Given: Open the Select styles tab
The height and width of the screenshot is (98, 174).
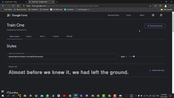Looking at the screenshot, I should [14, 36].
